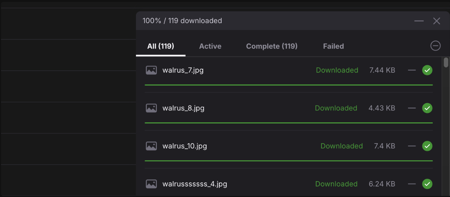
Task: Click image icon beside walrus_7.jpg
Action: (x=151, y=70)
